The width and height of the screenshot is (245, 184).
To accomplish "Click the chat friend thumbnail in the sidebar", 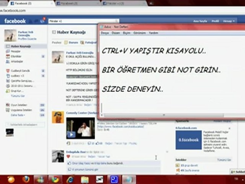I will point(9,132).
